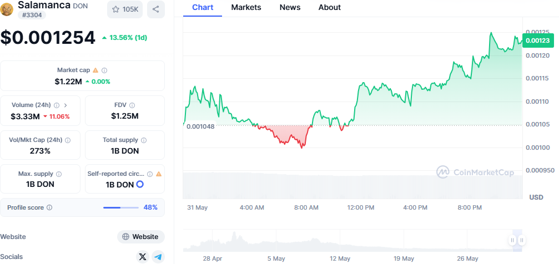559x264 pixels.
Task: Click the circulating supply ring indicator
Action: tap(140, 184)
